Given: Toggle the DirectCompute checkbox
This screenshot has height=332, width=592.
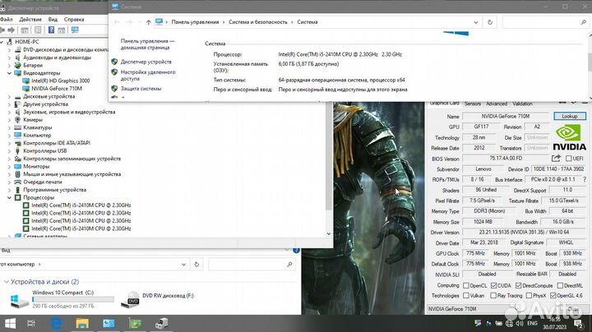Looking at the screenshot, I should tap(518, 286).
